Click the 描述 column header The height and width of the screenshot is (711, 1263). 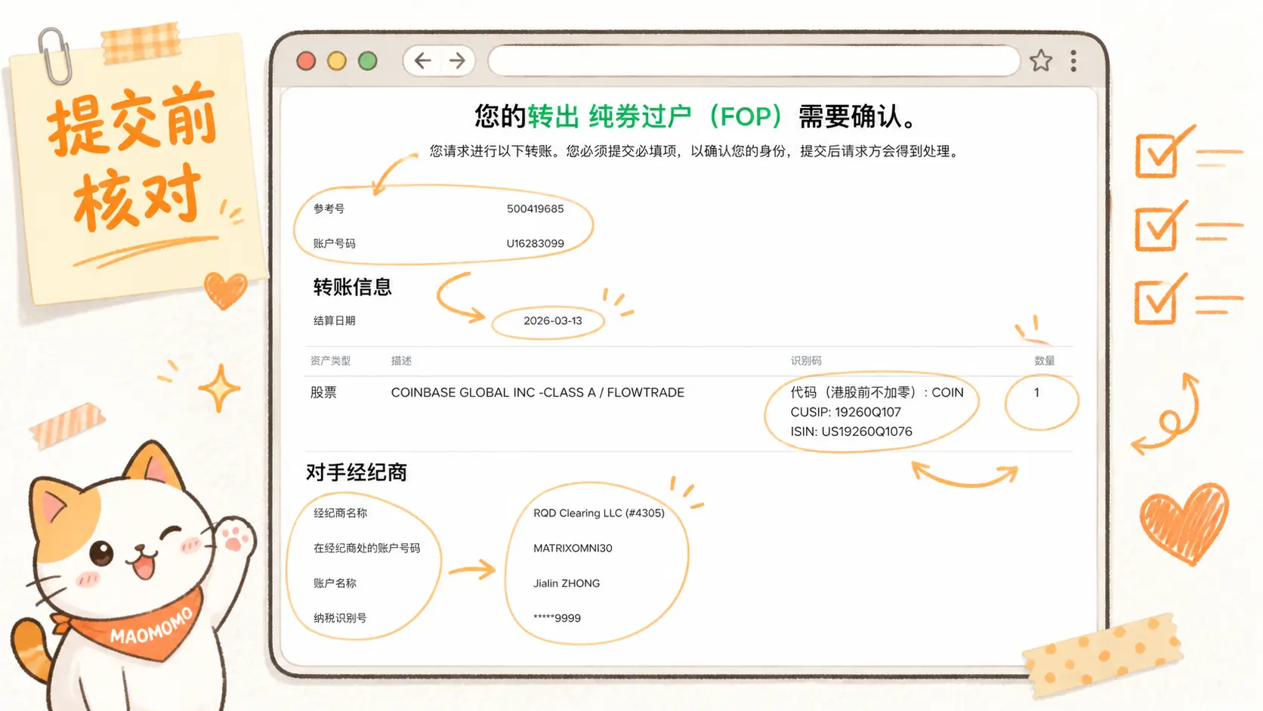pyautogui.click(x=401, y=360)
